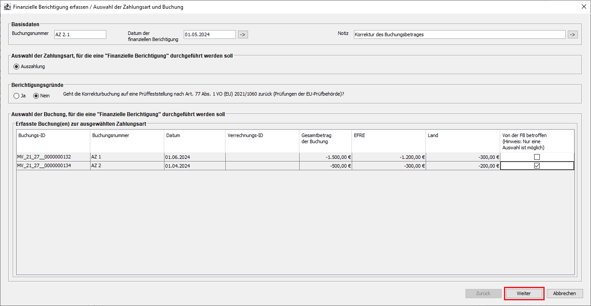Click into the Buchungsnummer input field
The image size is (591, 306).
[80, 34]
